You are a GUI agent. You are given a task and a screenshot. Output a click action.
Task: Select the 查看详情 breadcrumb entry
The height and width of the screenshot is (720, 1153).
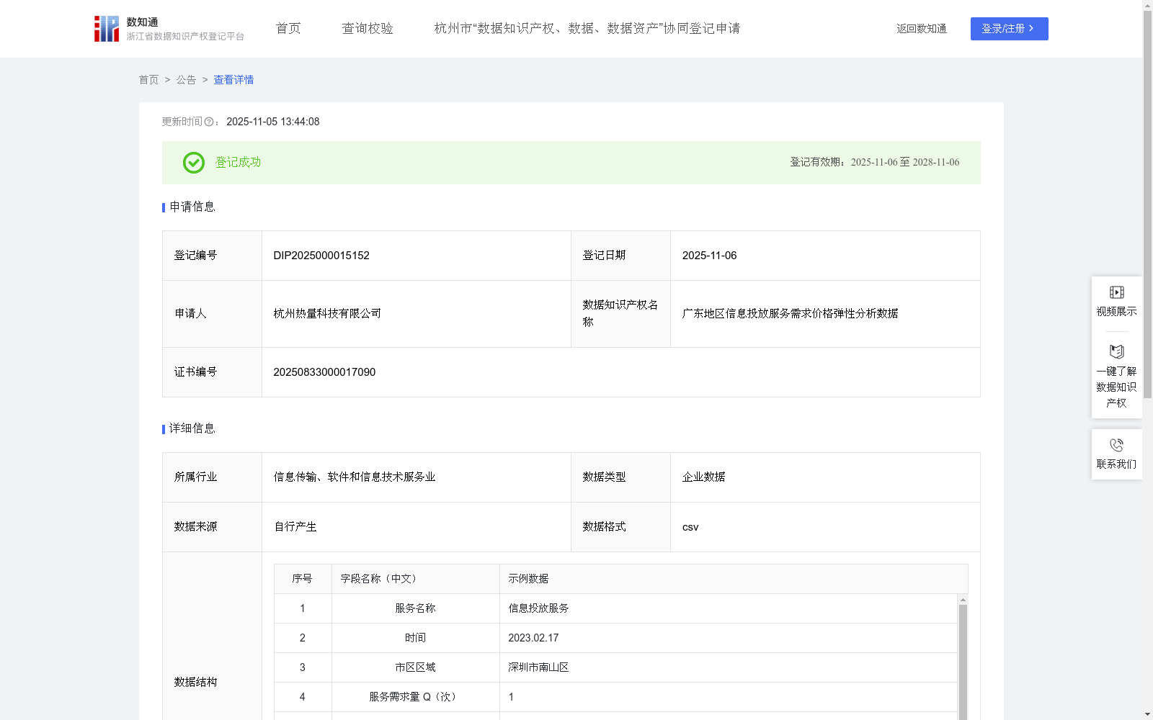pyautogui.click(x=233, y=80)
